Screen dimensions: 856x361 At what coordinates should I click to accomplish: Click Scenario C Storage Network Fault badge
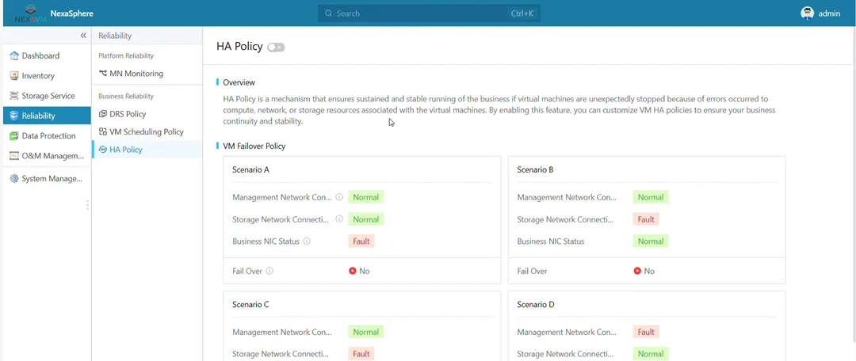tap(361, 354)
